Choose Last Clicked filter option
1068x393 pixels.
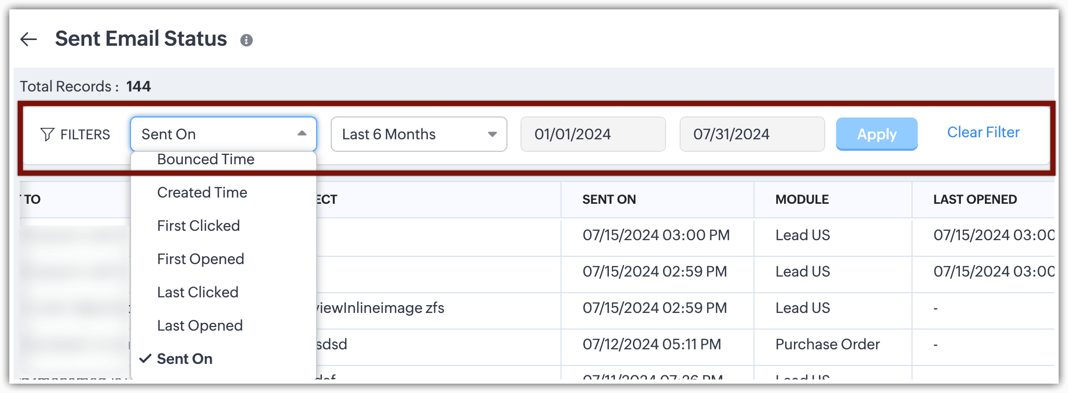point(198,292)
